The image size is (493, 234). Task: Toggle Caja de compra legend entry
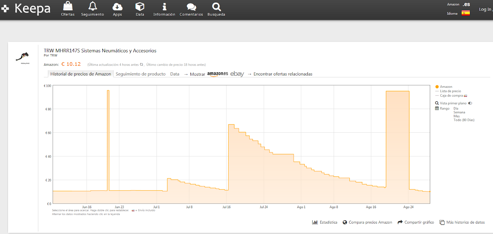pyautogui.click(x=451, y=95)
